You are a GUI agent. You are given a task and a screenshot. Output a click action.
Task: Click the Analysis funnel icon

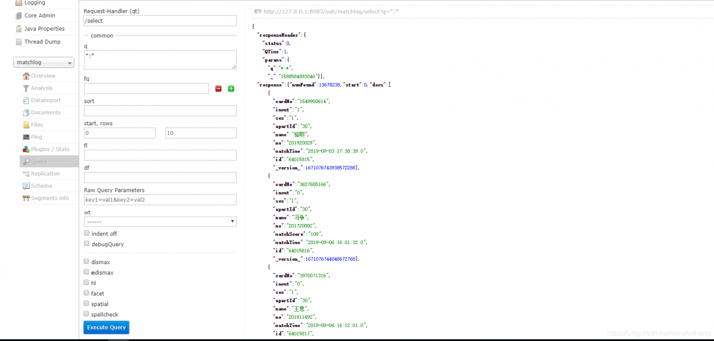[x=26, y=88]
